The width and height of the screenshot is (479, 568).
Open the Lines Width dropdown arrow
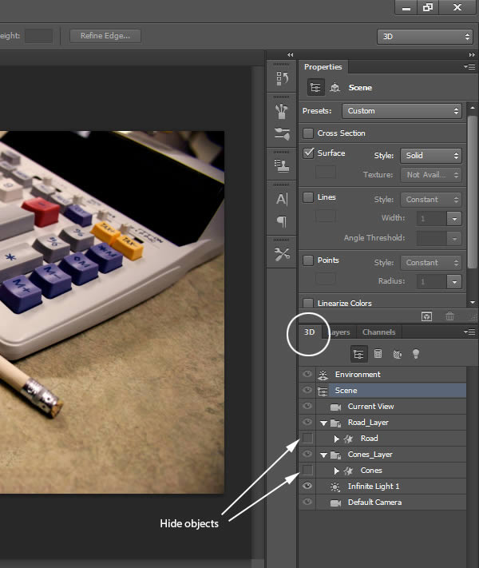454,219
